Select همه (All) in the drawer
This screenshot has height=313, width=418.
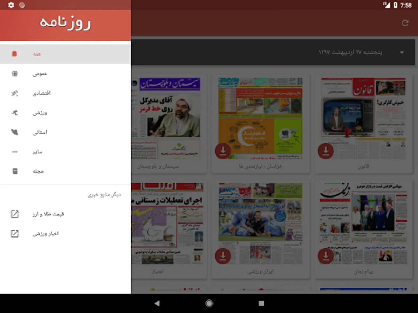(x=65, y=54)
